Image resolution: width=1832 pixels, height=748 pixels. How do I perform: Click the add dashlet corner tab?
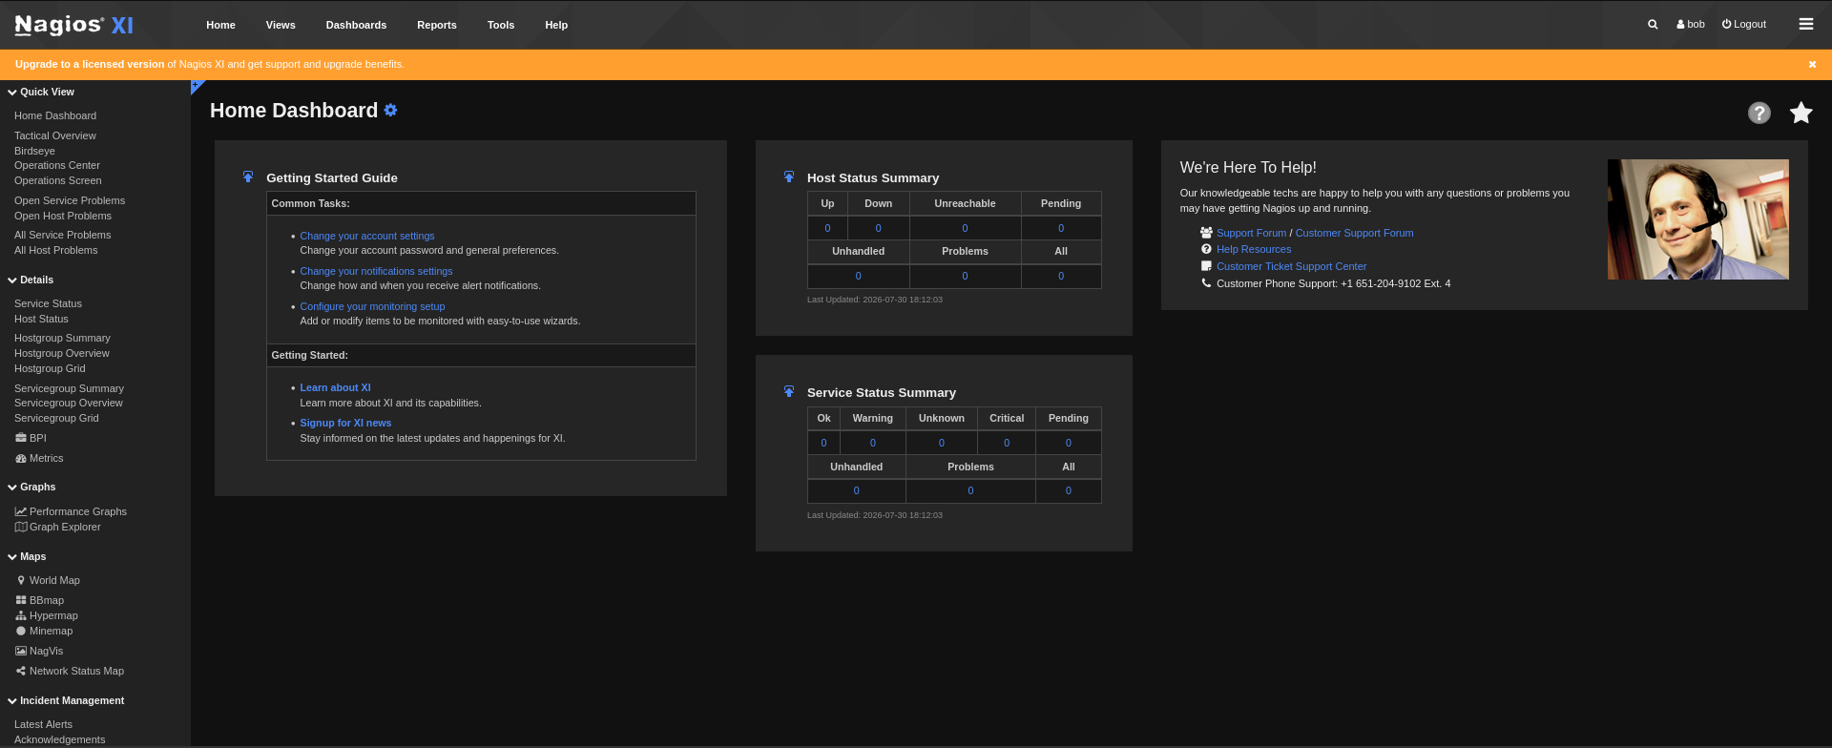click(197, 86)
